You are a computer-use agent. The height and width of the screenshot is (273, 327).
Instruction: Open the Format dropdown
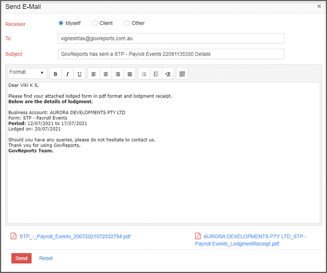[27, 73]
